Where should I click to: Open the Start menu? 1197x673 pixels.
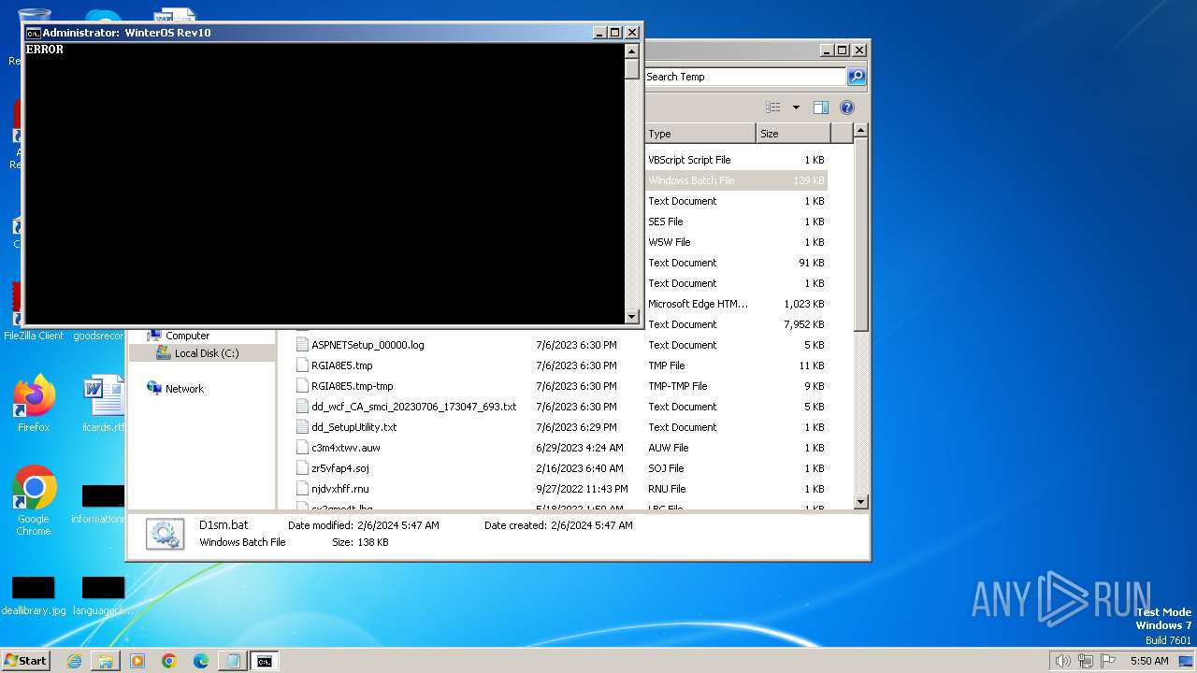[x=26, y=660]
